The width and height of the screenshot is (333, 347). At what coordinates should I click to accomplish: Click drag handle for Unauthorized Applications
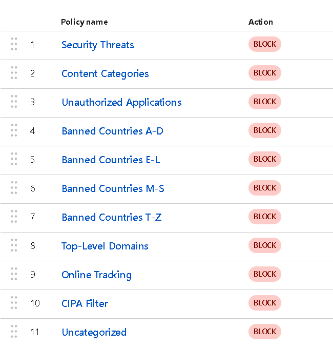coord(14,102)
